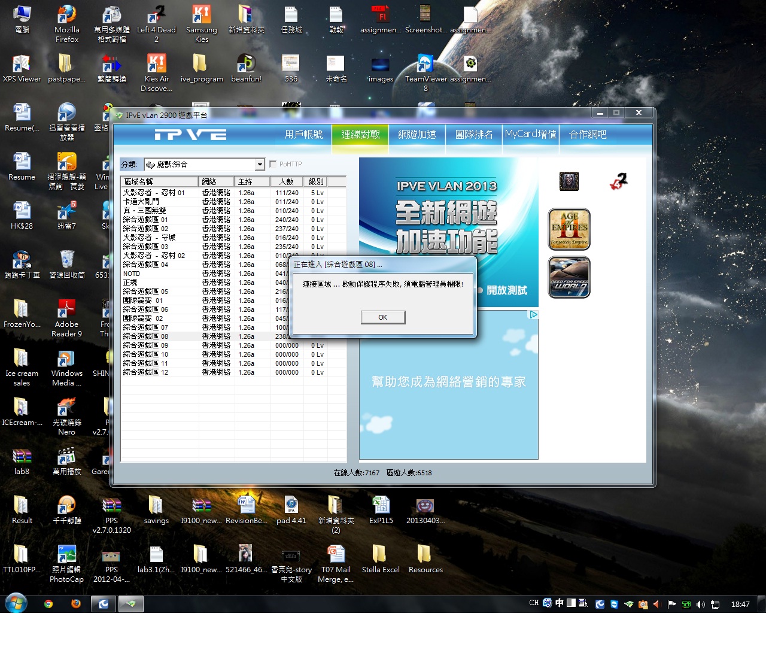Viewport: 766px width, 665px height.
Task: Enable the PoHTTP checkbox
Action: (273, 164)
